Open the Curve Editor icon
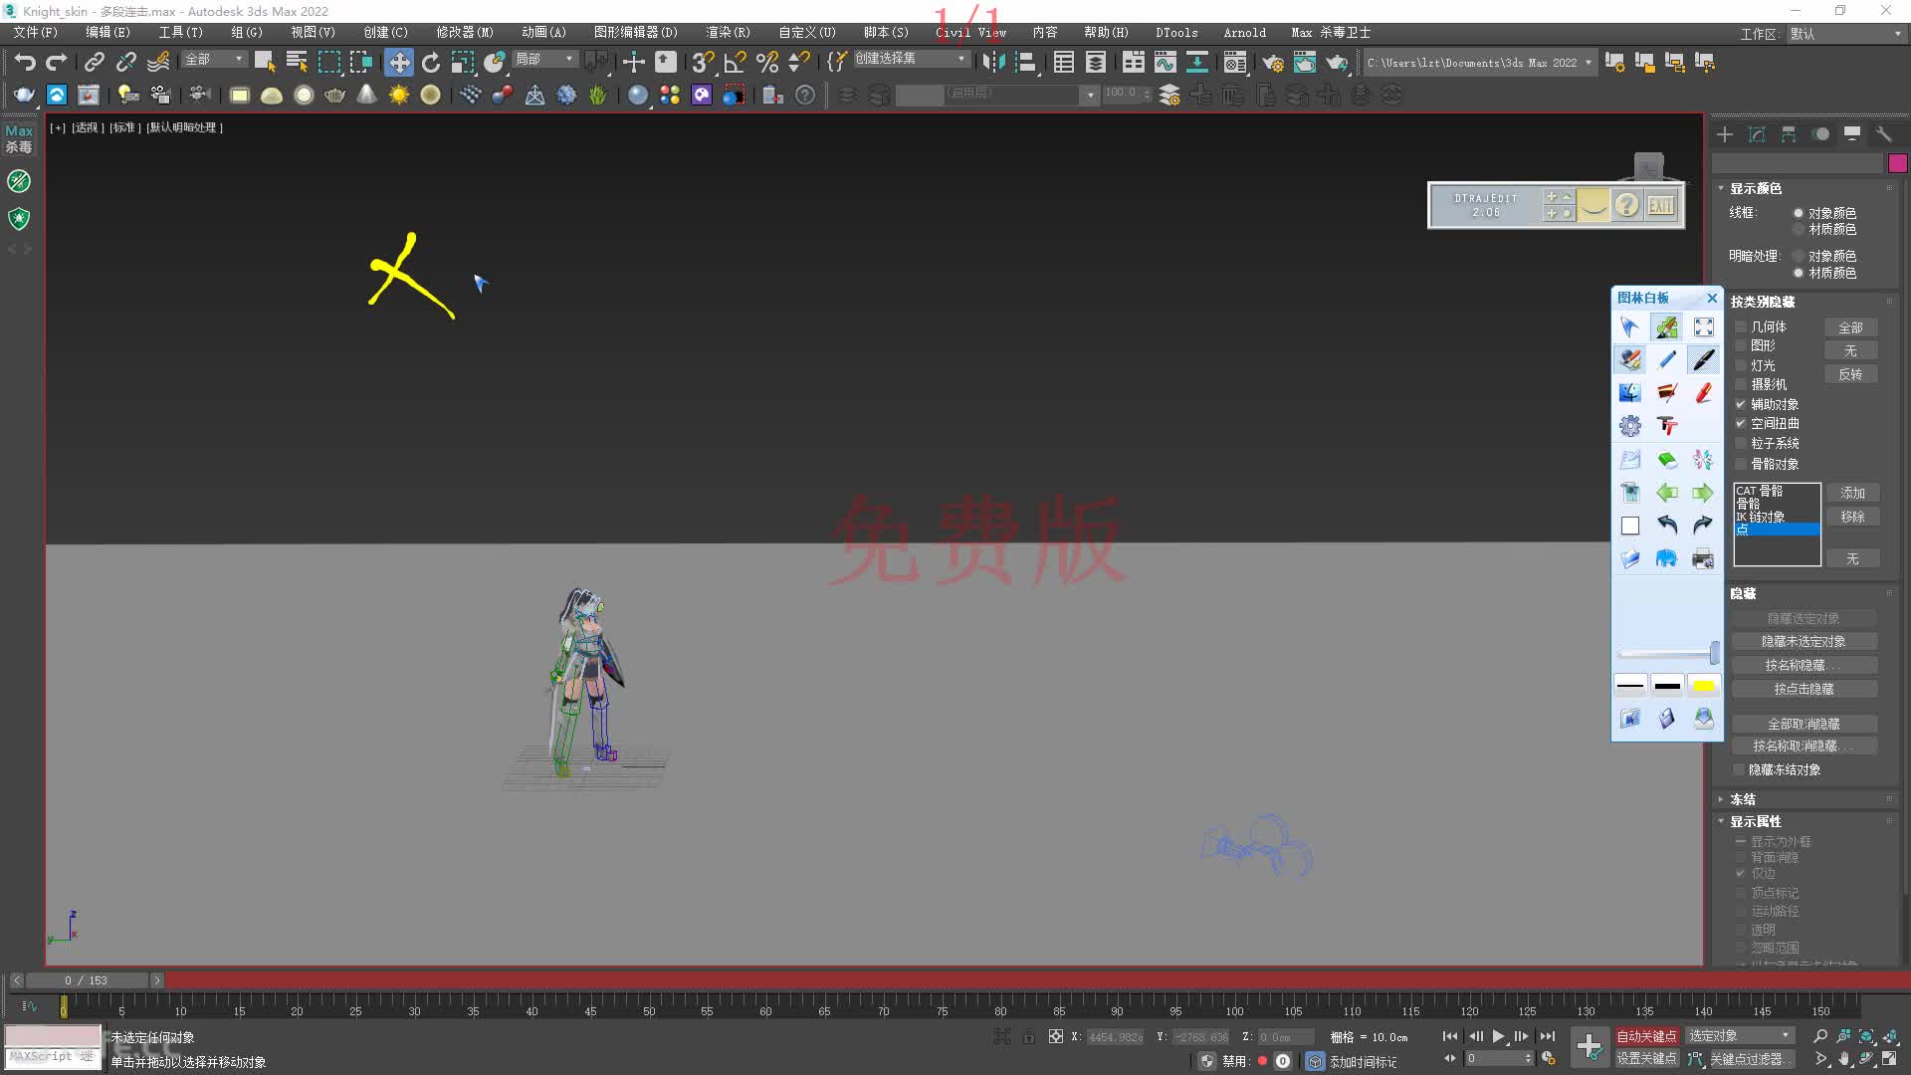The width and height of the screenshot is (1911, 1075). point(1165,62)
